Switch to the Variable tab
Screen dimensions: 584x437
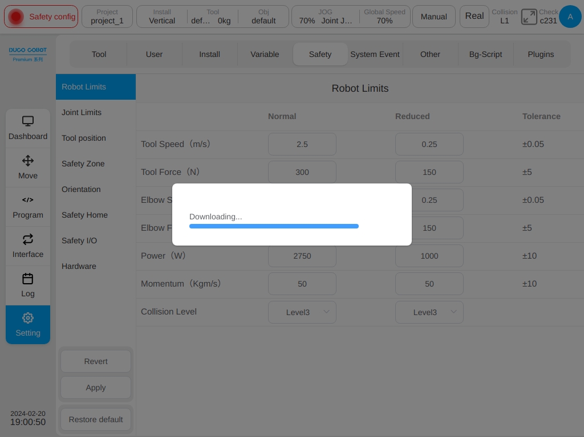265,54
